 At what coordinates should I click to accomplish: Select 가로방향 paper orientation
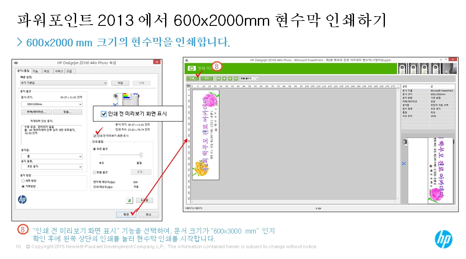pos(23,186)
